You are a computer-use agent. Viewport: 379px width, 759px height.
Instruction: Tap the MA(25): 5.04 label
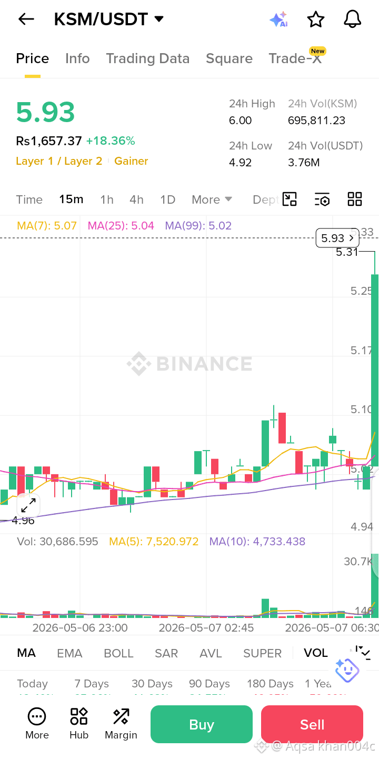121,226
